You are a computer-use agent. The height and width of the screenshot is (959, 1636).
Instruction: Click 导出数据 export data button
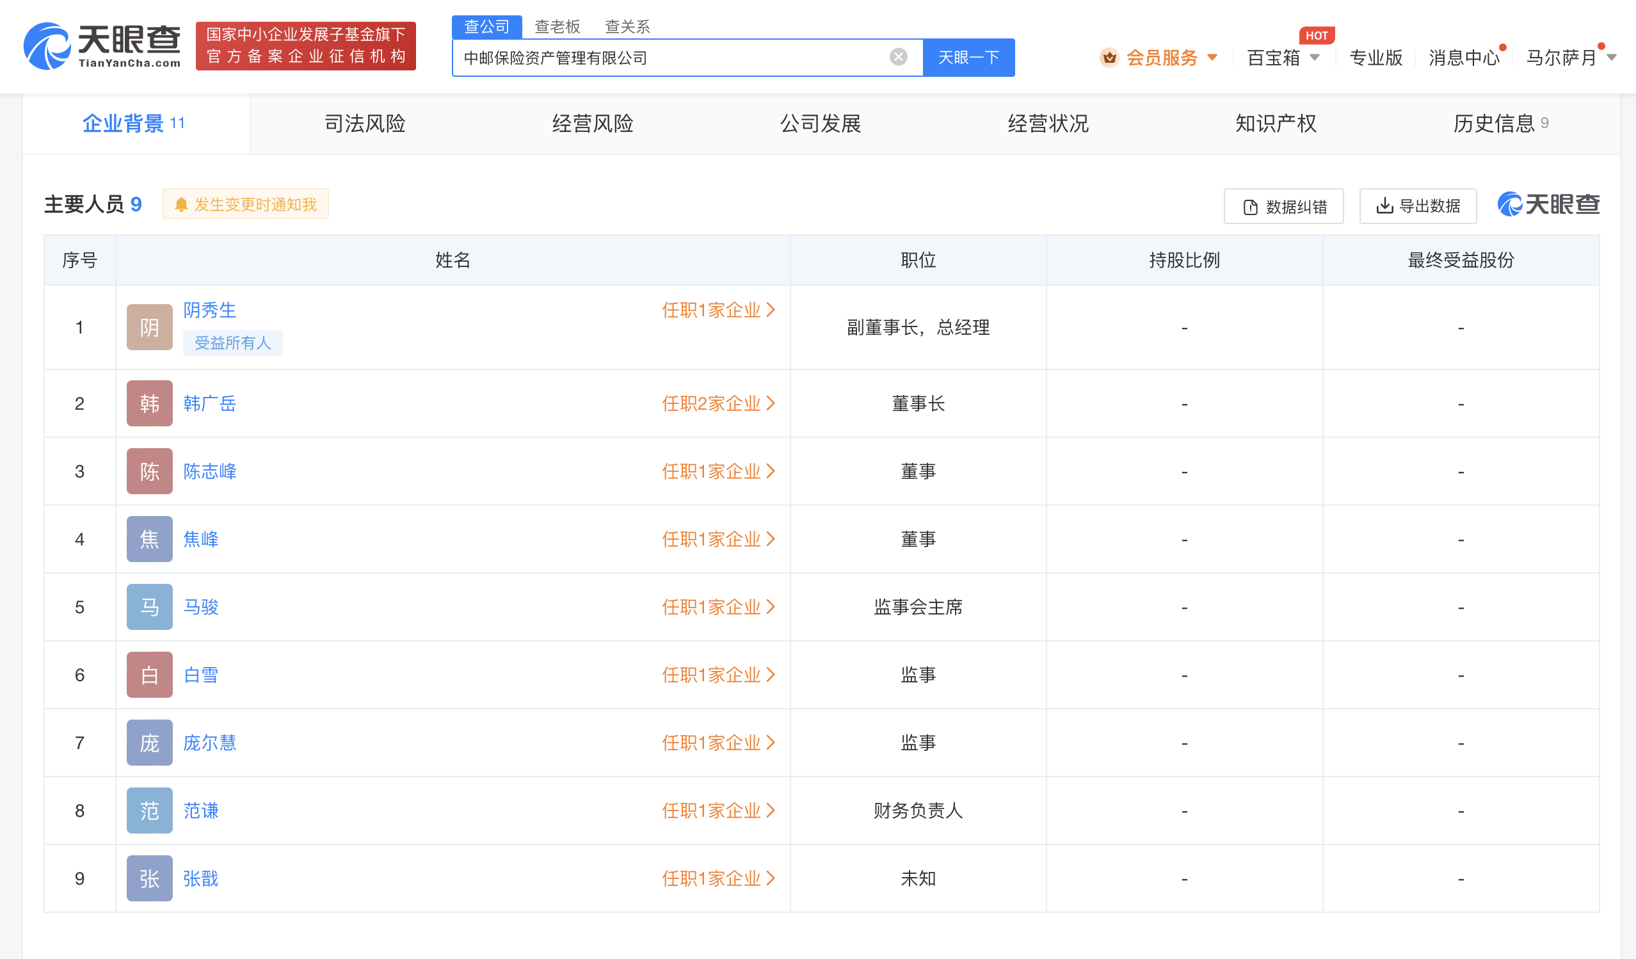(x=1417, y=206)
